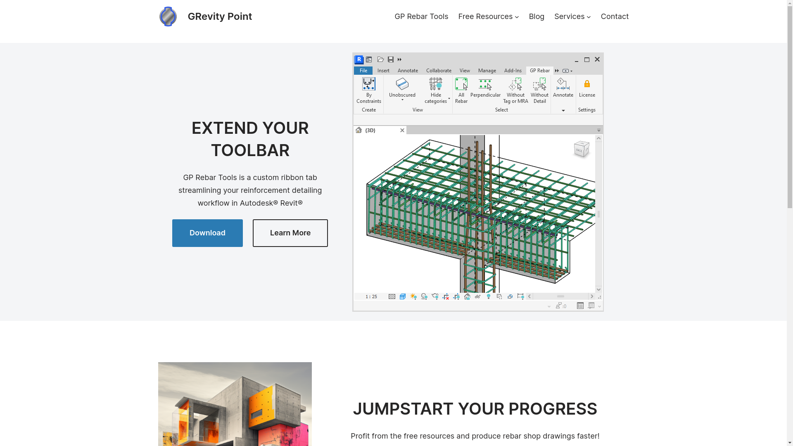Image resolution: width=793 pixels, height=446 pixels.
Task: Select the By Constraints tool
Action: [x=369, y=91]
